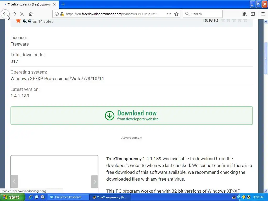The image size is (268, 201).
Task: Launch the media player quick launch icon
Action: (x=43, y=197)
